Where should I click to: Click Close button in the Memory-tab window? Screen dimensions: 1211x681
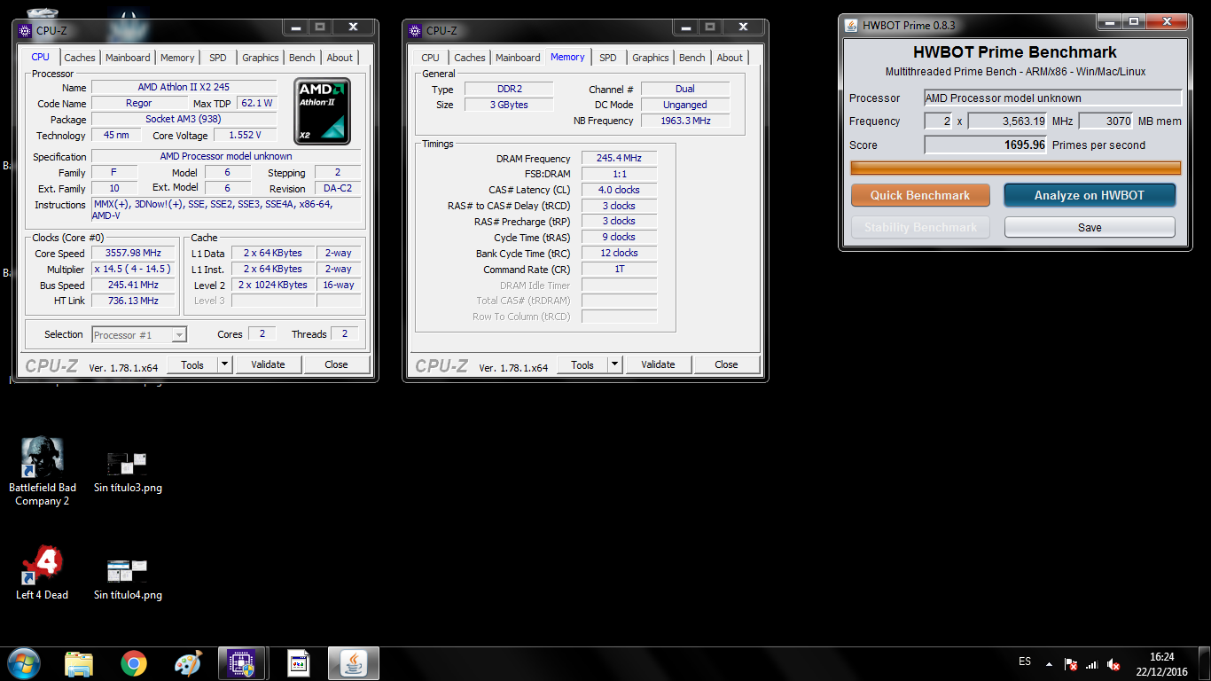727,364
